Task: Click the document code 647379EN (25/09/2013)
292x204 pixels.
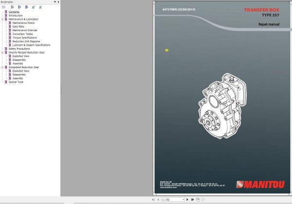Action: pos(179,10)
